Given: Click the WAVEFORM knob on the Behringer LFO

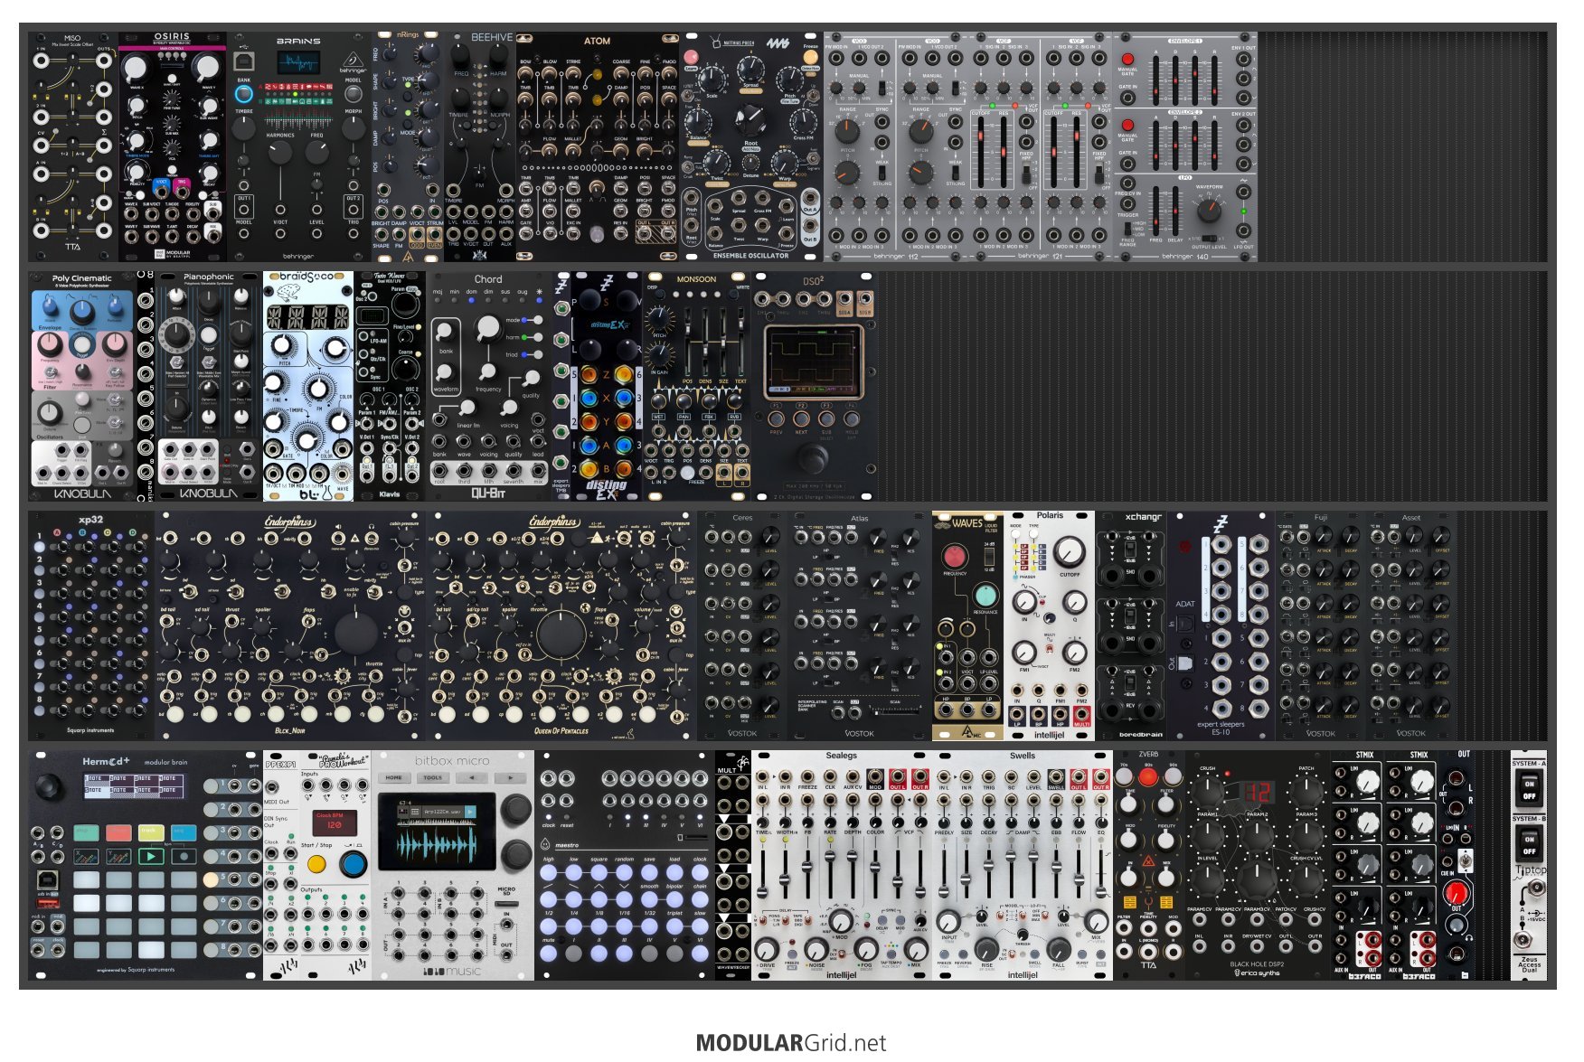Looking at the screenshot, I should (x=1209, y=211).
